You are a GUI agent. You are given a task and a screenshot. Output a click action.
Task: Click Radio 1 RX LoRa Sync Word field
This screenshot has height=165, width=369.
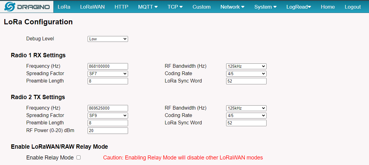click(246, 81)
